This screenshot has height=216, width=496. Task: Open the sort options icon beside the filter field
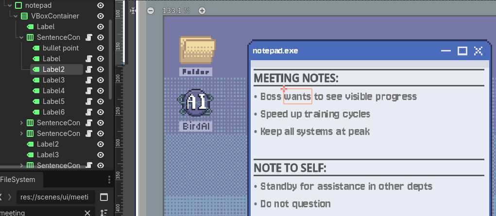click(x=104, y=213)
